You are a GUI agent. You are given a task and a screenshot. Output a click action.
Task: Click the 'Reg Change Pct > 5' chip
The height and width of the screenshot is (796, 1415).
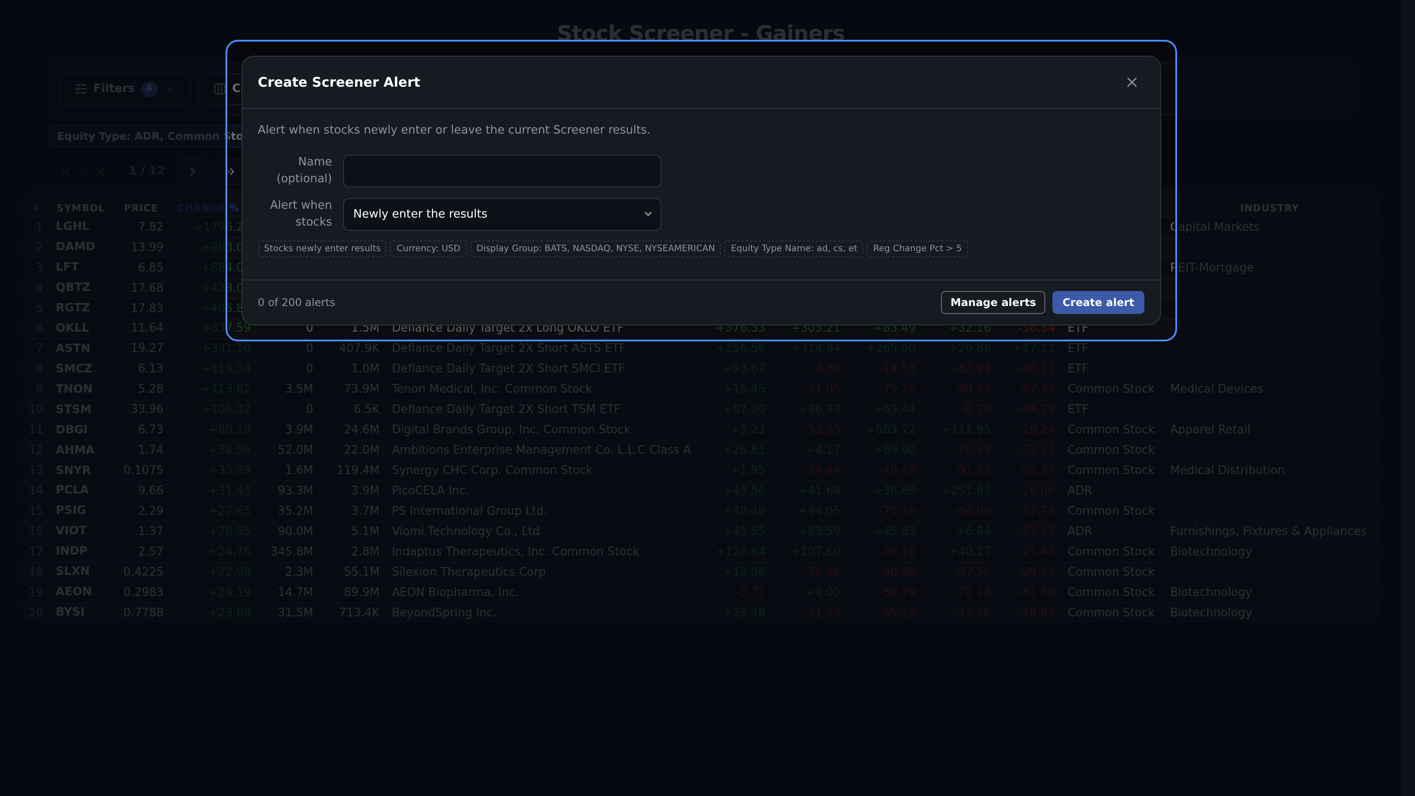pyautogui.click(x=918, y=248)
